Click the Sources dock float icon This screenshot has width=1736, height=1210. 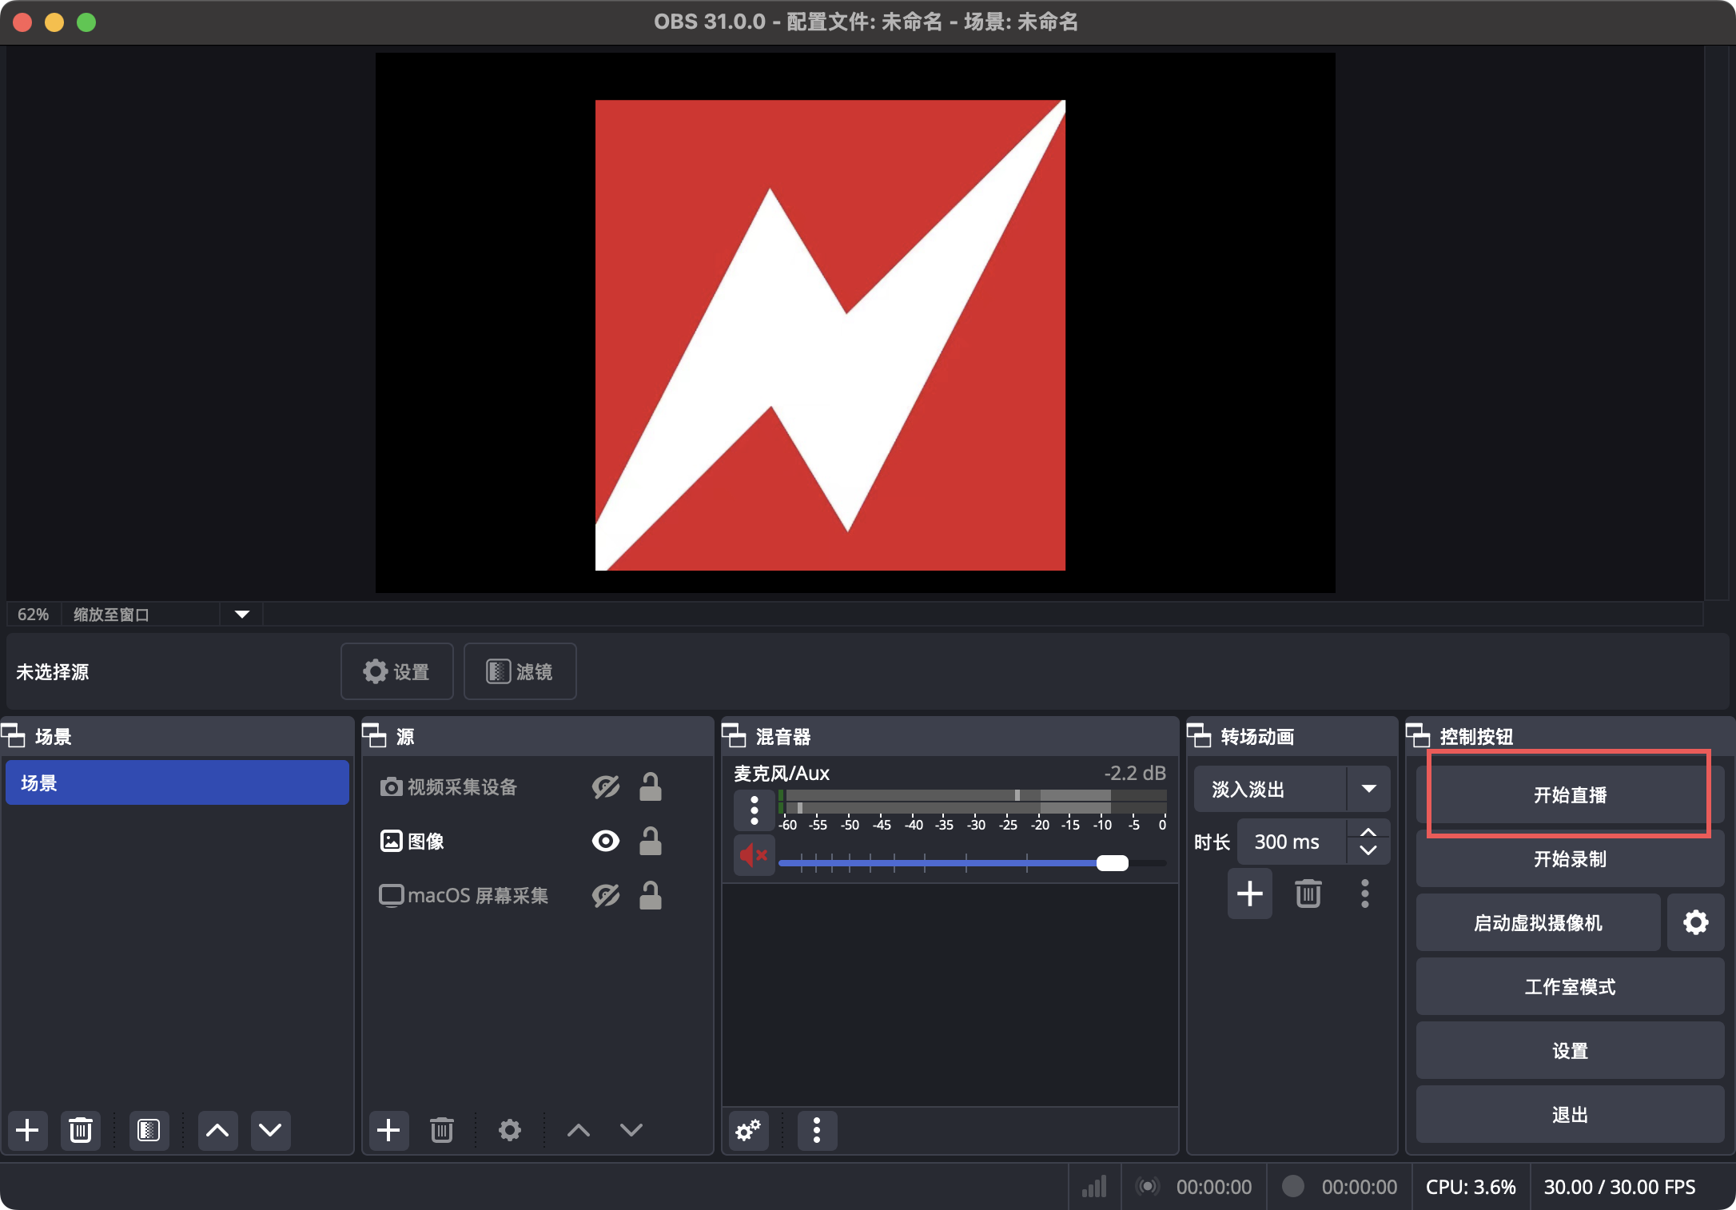tap(374, 735)
